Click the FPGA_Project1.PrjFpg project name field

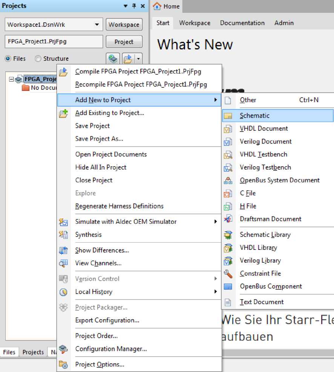point(54,42)
